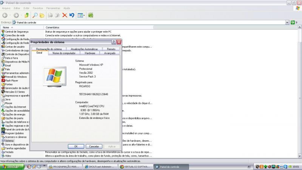302x170 pixels.
Task: Click the help question mark button
Action: 114,42
